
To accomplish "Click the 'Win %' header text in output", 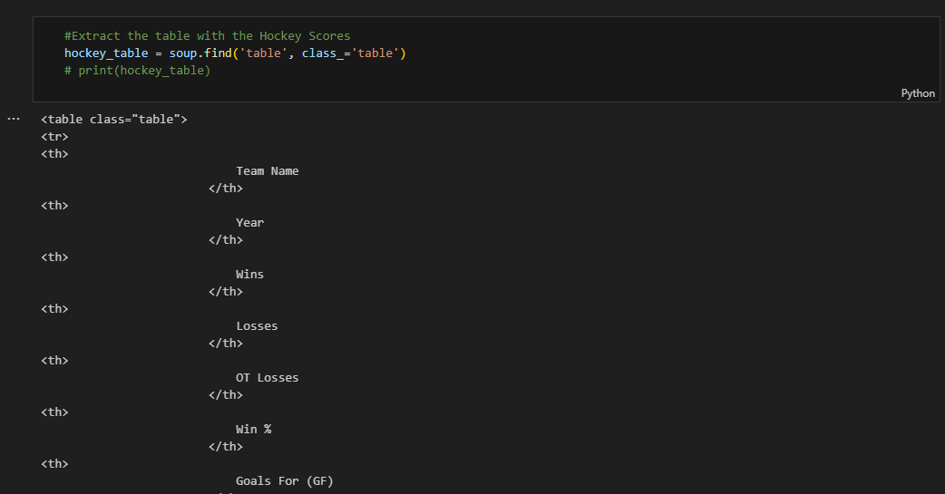I will point(253,430).
